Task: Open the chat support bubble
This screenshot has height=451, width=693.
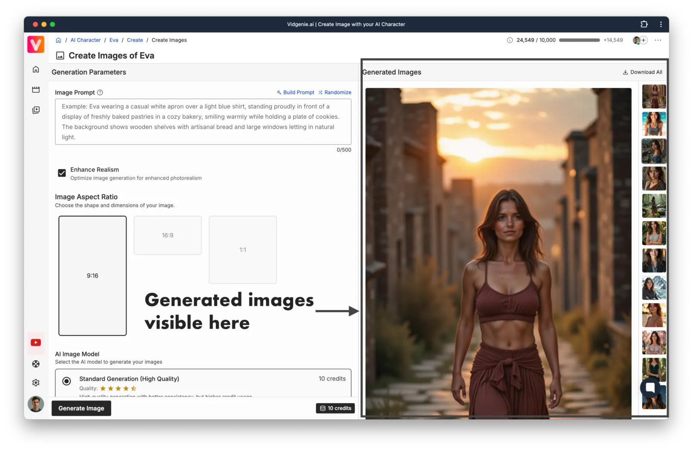Action: tap(650, 387)
